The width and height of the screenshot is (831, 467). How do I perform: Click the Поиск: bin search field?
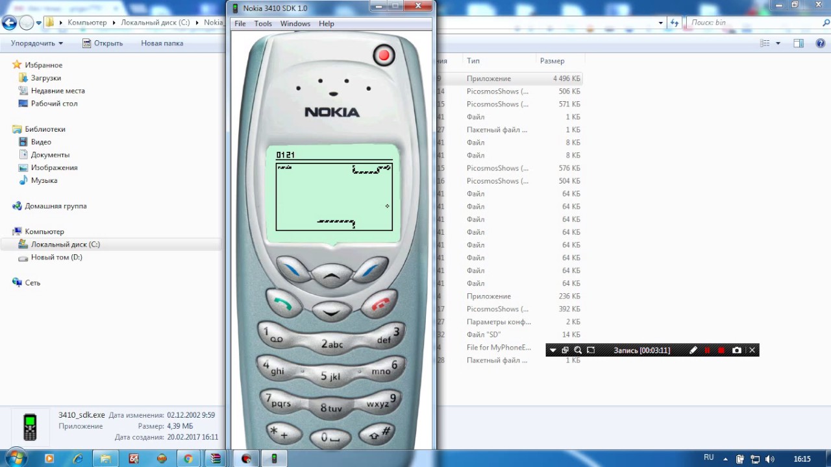756,23
